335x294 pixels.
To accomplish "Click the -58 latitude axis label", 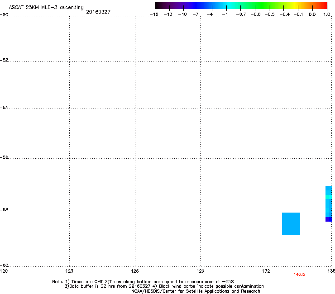I will click(x=4, y=210).
